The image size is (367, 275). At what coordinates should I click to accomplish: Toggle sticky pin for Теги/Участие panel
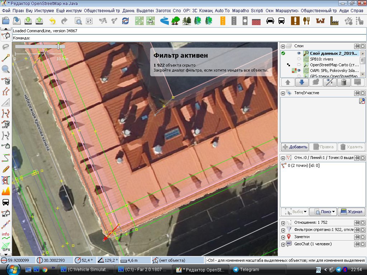pyautogui.click(x=357, y=93)
